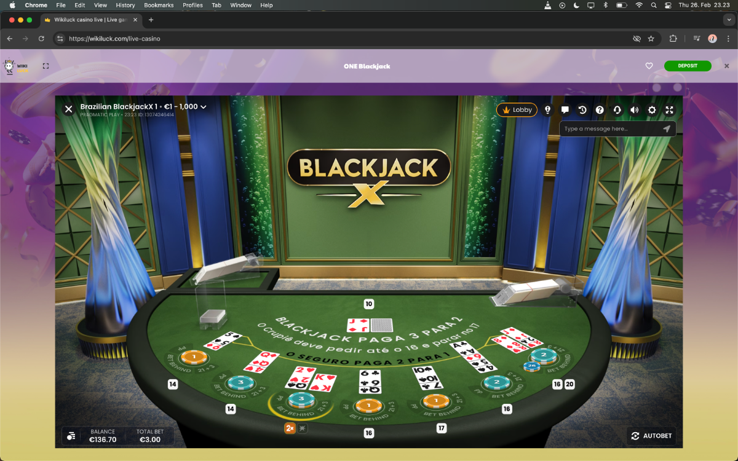The width and height of the screenshot is (738, 461).
Task: Open the chat speech bubble icon
Action: [x=565, y=110]
